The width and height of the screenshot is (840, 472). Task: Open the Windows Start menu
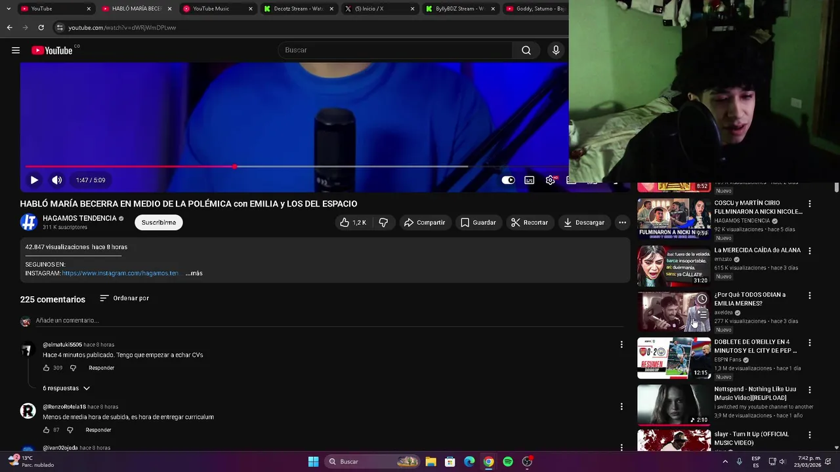(x=313, y=462)
